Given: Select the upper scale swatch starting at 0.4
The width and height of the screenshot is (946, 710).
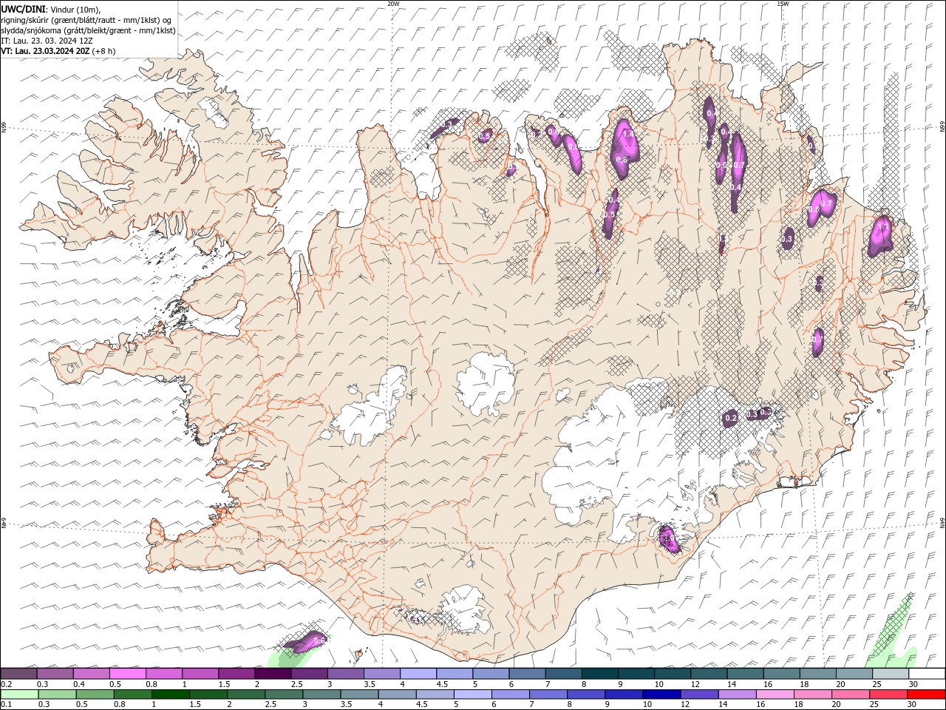Looking at the screenshot, I should coord(91,673).
